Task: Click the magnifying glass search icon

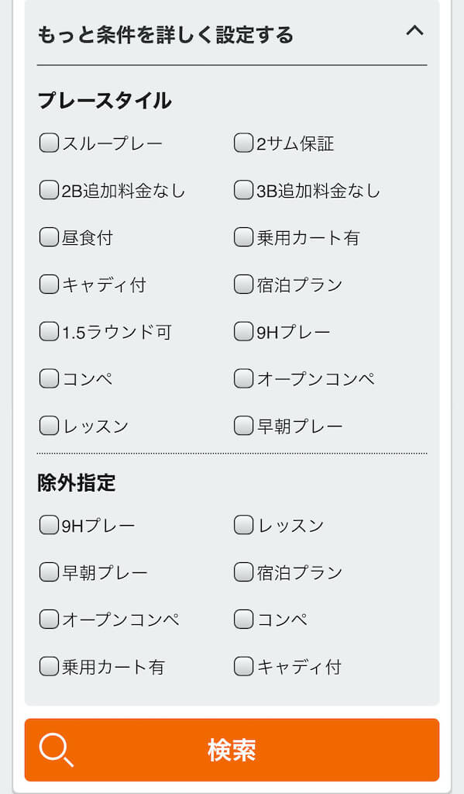Action: 57,750
